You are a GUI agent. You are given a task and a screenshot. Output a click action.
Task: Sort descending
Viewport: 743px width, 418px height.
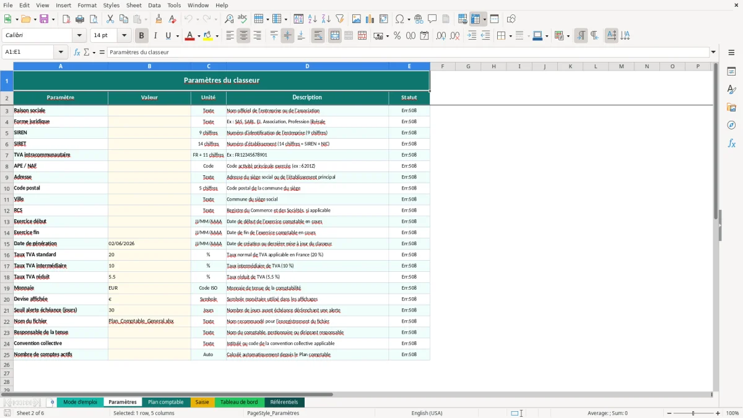click(x=326, y=19)
